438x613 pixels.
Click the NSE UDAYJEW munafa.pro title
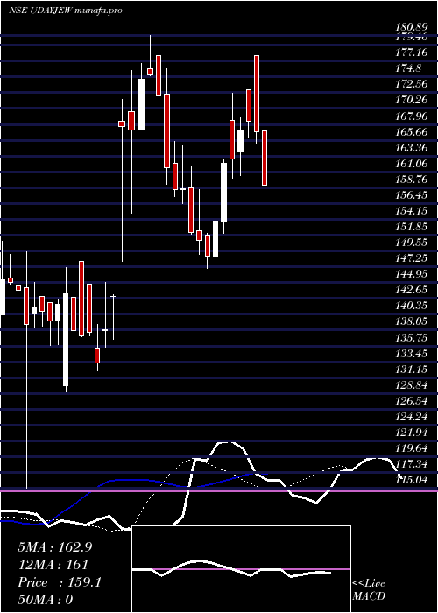point(66,11)
